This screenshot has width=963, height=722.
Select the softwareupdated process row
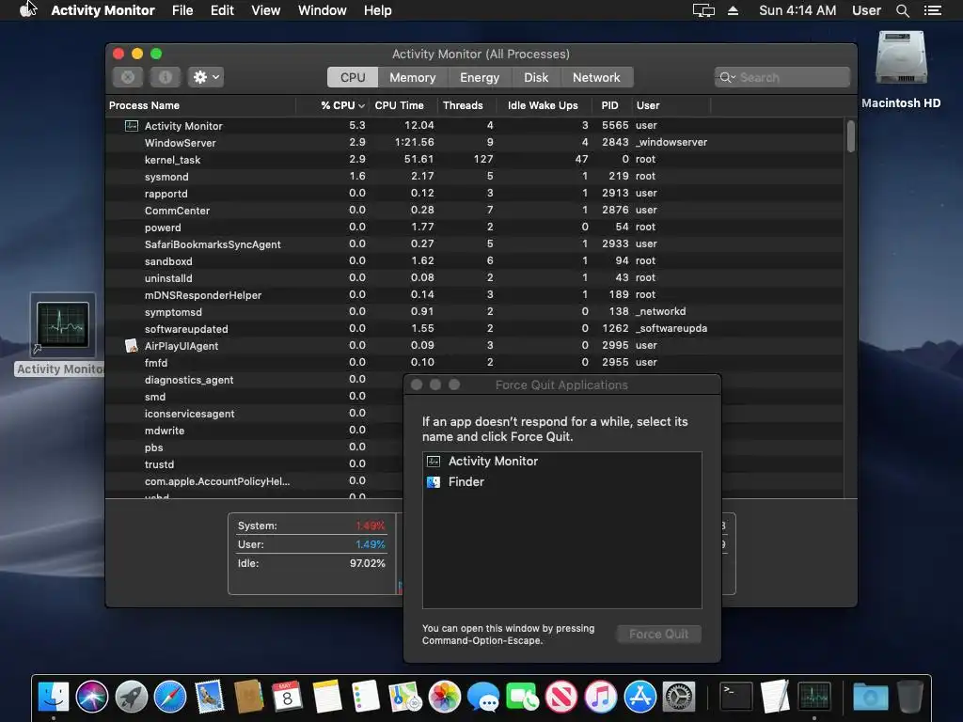(x=475, y=329)
